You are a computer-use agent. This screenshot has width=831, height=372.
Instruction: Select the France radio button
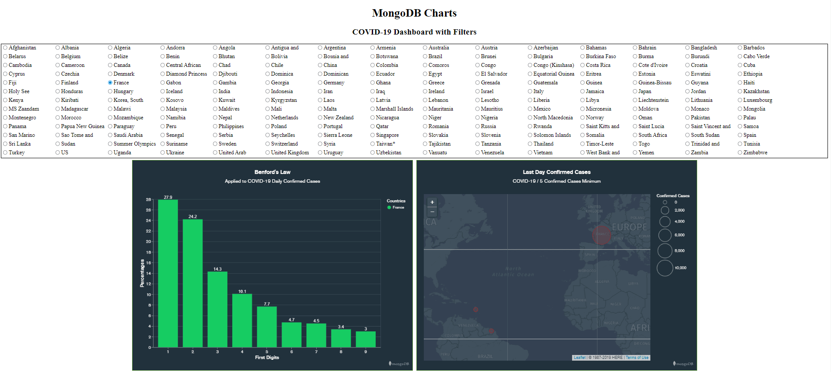[110, 83]
